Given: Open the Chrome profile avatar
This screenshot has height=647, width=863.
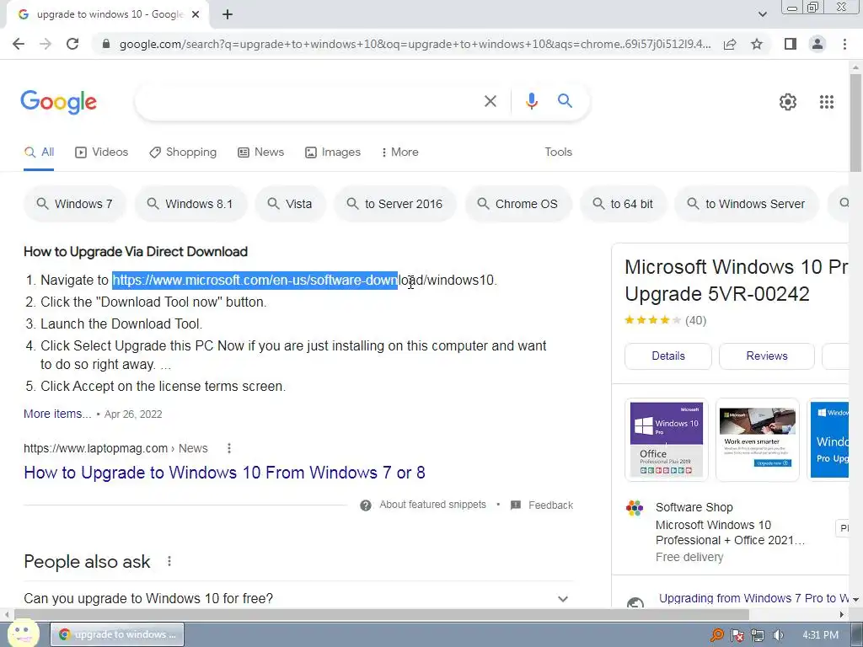Looking at the screenshot, I should tap(817, 44).
